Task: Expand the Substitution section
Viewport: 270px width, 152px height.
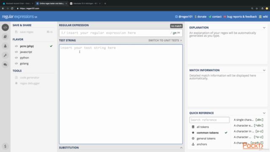Action: (x=181, y=148)
